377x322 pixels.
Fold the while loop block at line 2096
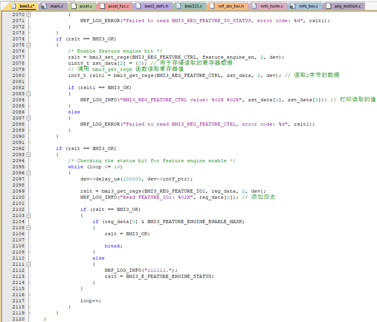point(28,173)
